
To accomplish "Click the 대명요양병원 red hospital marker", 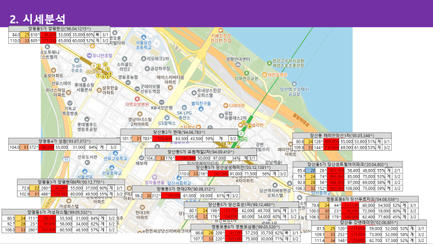I will [137, 99].
